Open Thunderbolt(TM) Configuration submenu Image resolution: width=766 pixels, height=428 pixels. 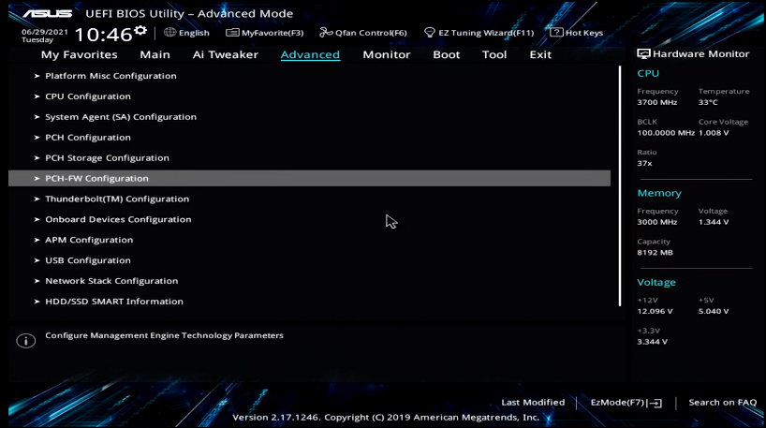click(117, 199)
